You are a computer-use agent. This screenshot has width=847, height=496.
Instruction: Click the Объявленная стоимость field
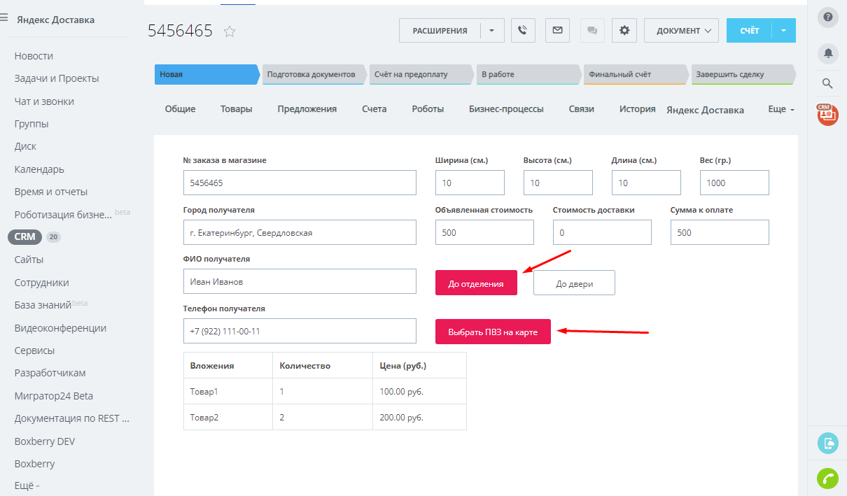(x=484, y=232)
